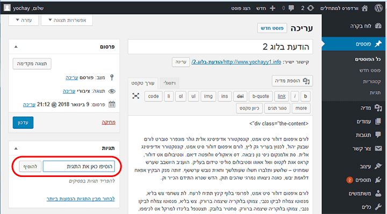This screenshot has height=214, width=387.
Task: Open the dashboard gauge icon
Action: click(378, 26)
